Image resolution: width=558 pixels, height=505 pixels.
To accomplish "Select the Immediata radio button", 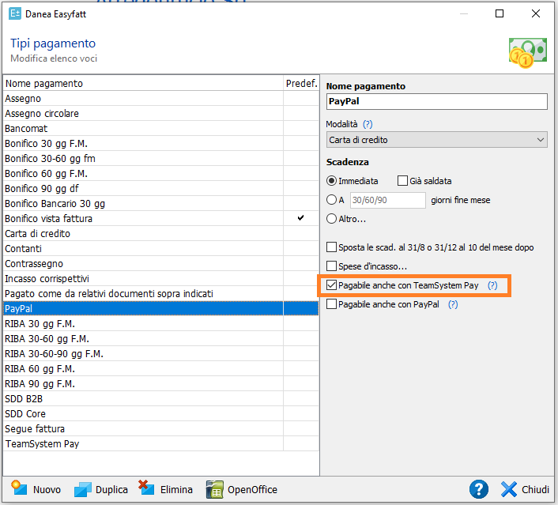I will (331, 181).
